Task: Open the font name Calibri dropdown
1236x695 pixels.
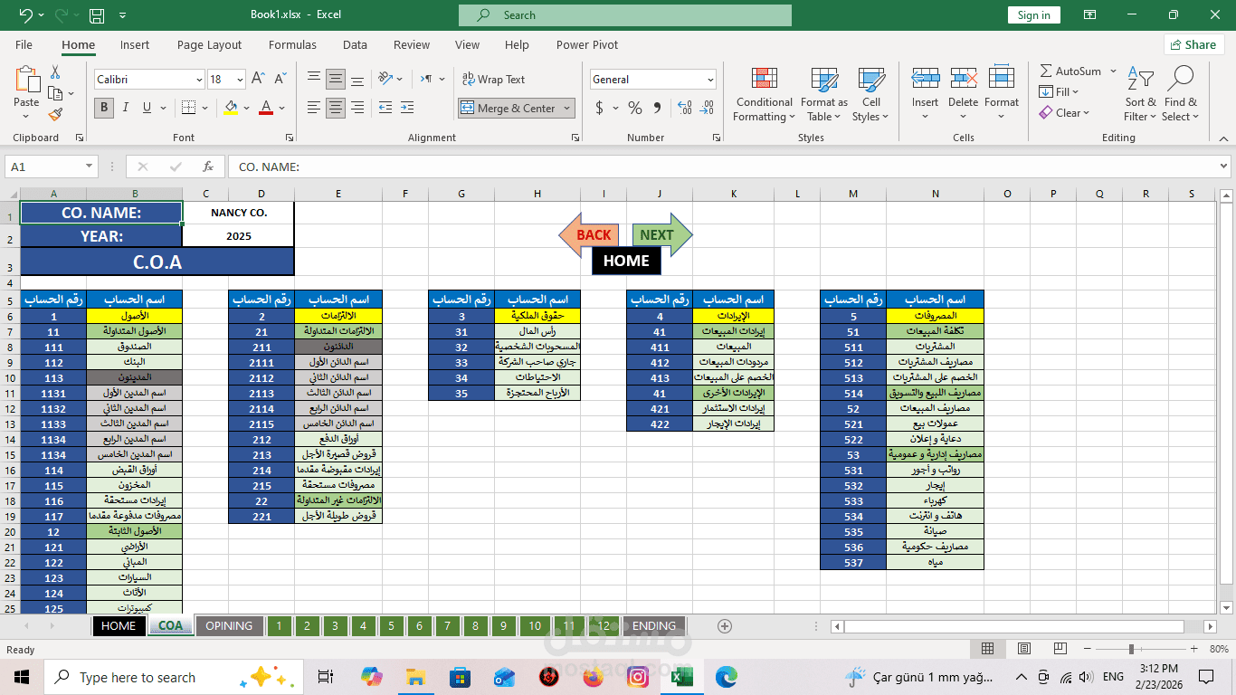Action: coord(199,80)
